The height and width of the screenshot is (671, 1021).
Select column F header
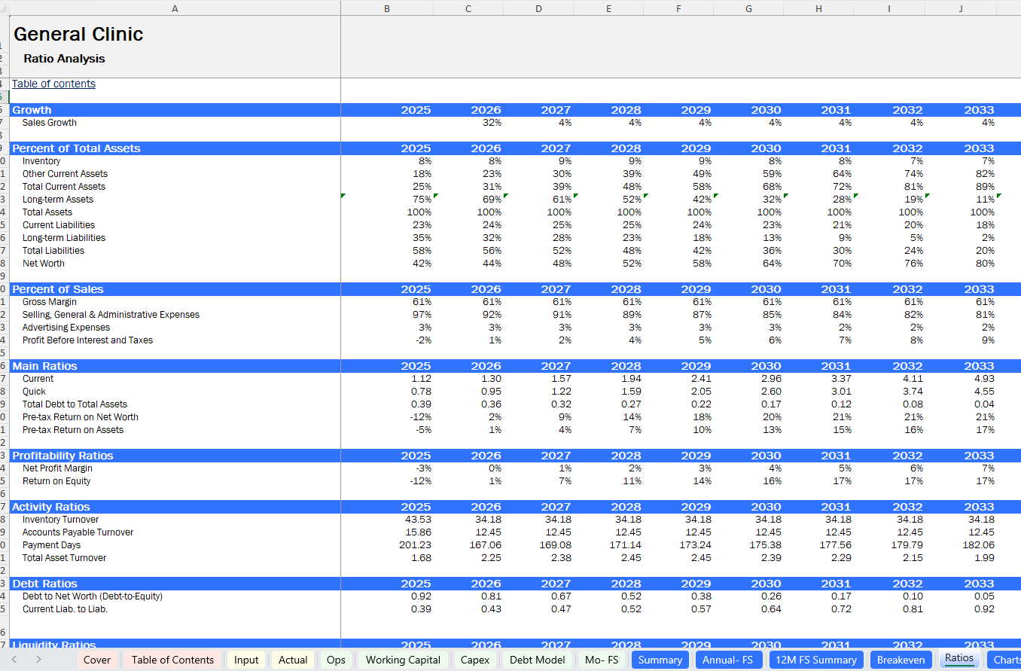678,8
